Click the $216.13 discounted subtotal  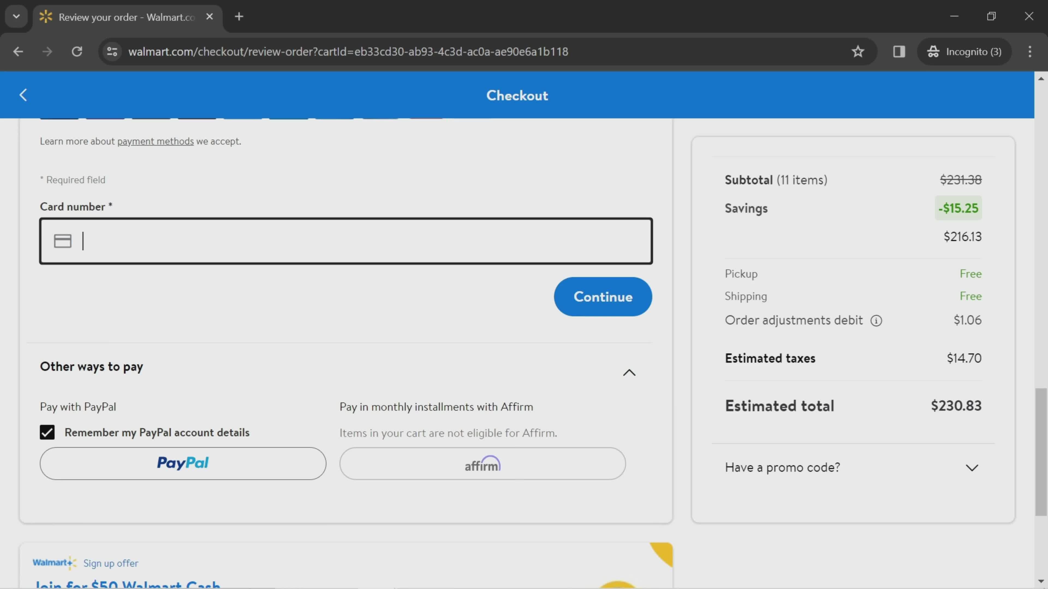962,237
